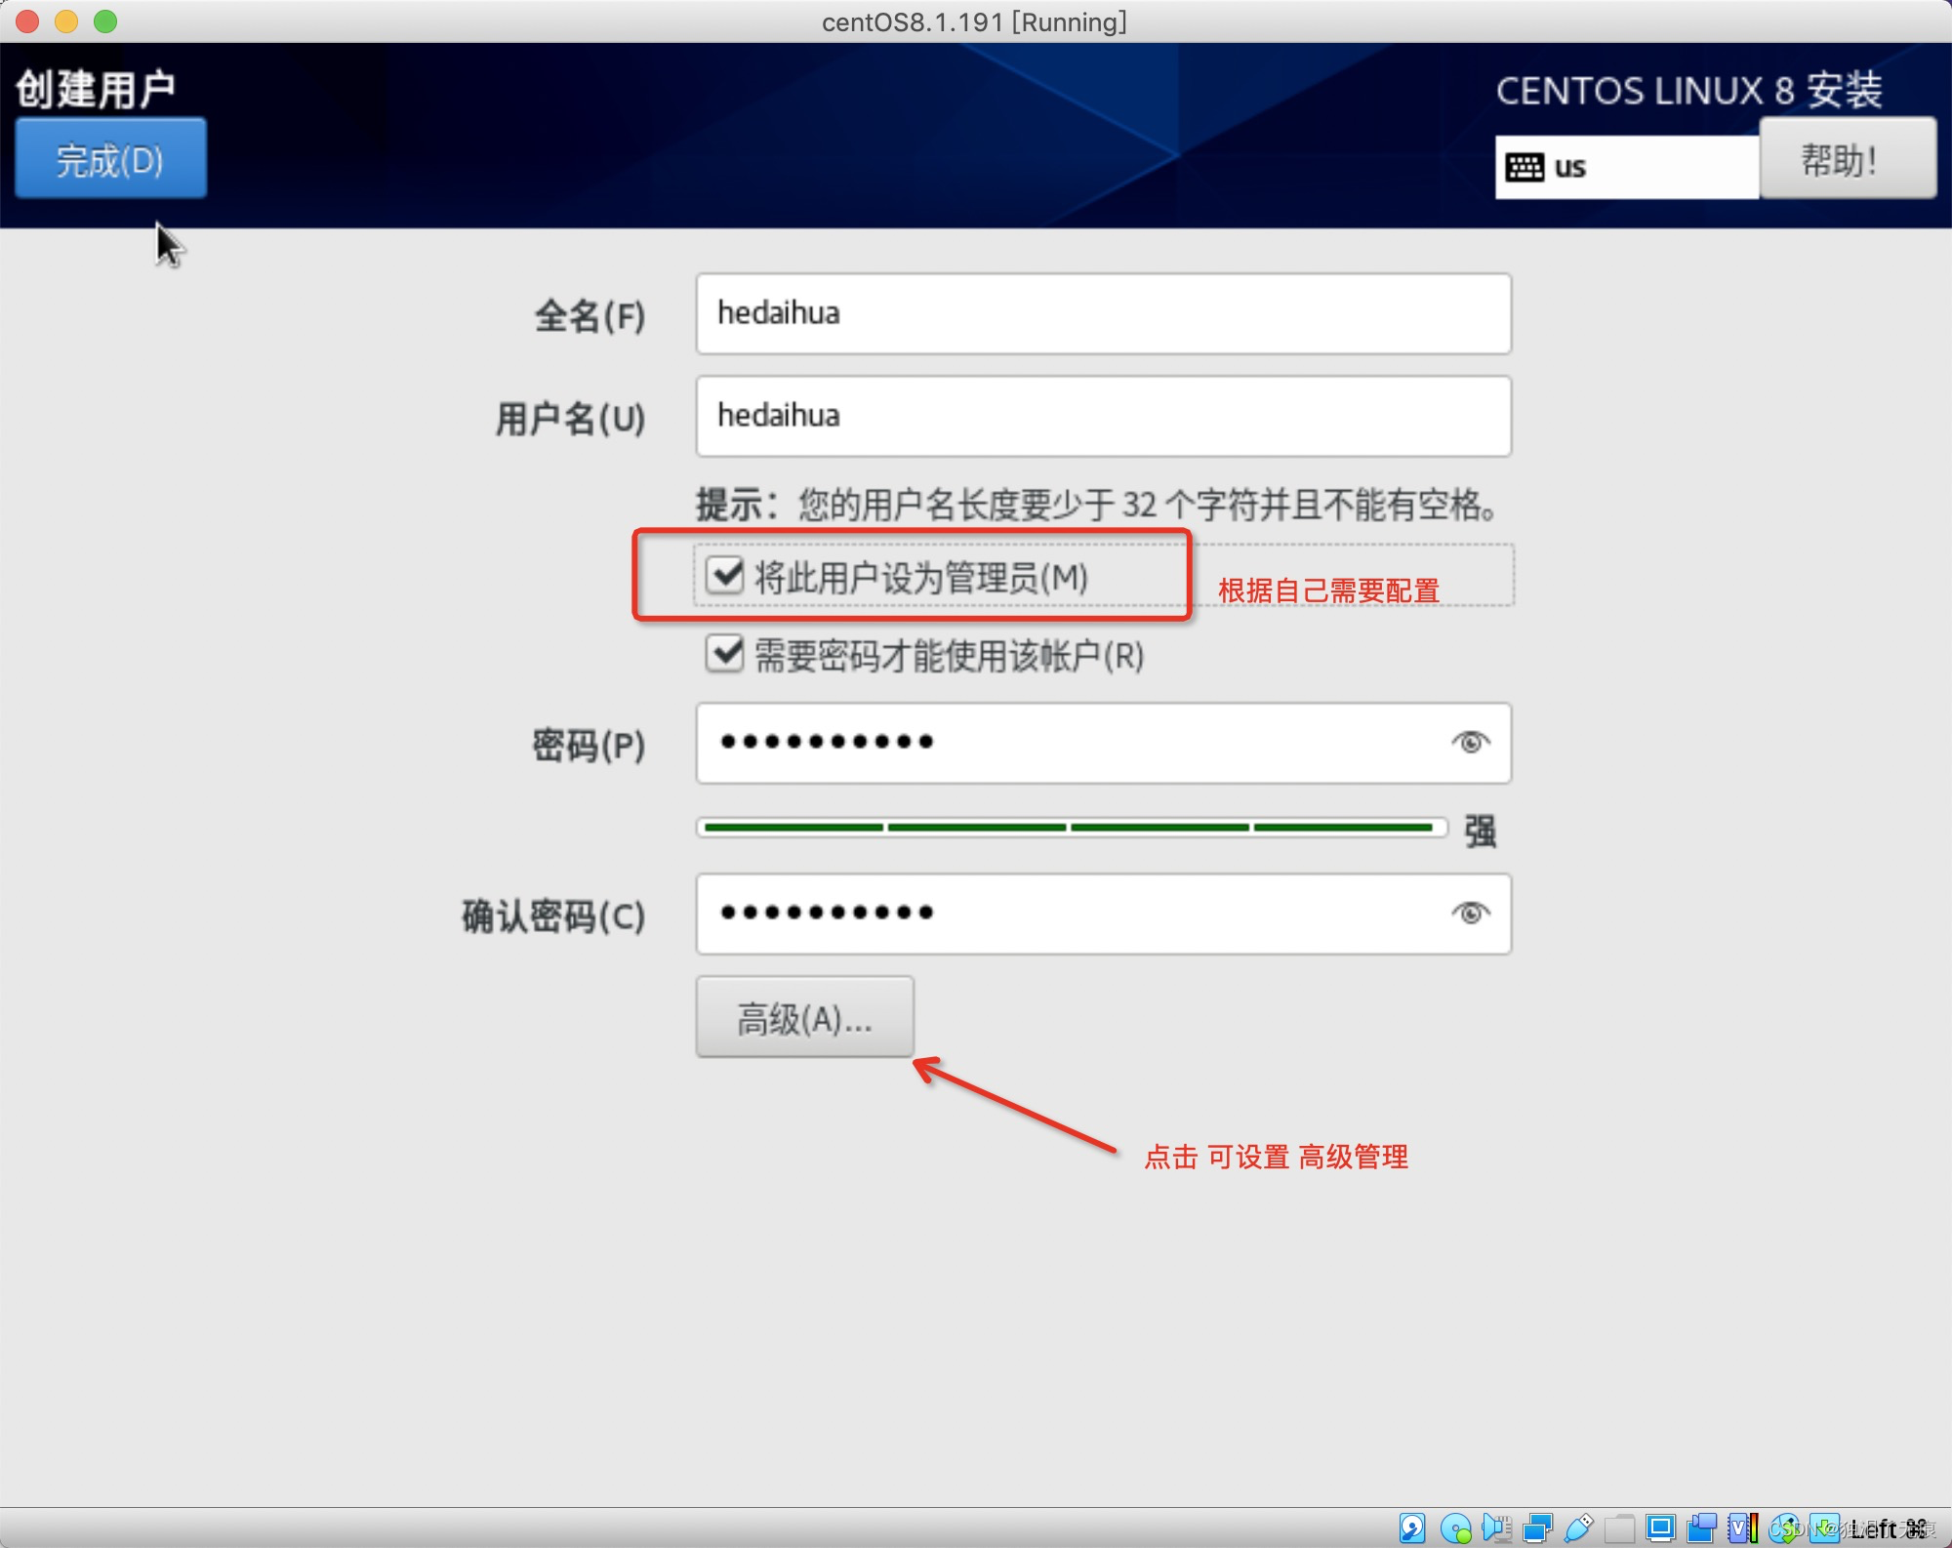Reveal the confirm password via eye icon
The width and height of the screenshot is (1952, 1548).
(1470, 914)
